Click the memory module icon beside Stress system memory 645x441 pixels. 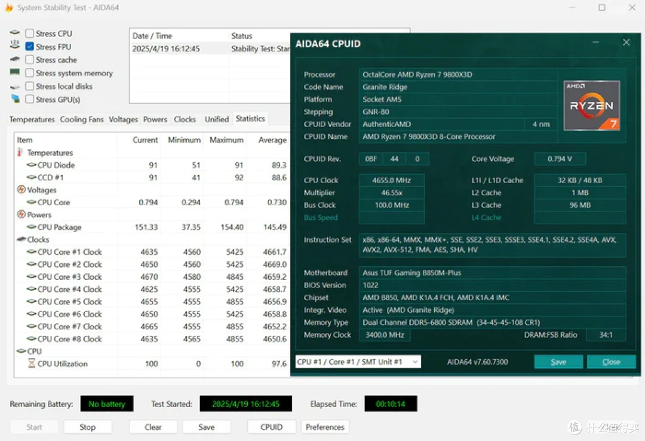(15, 72)
